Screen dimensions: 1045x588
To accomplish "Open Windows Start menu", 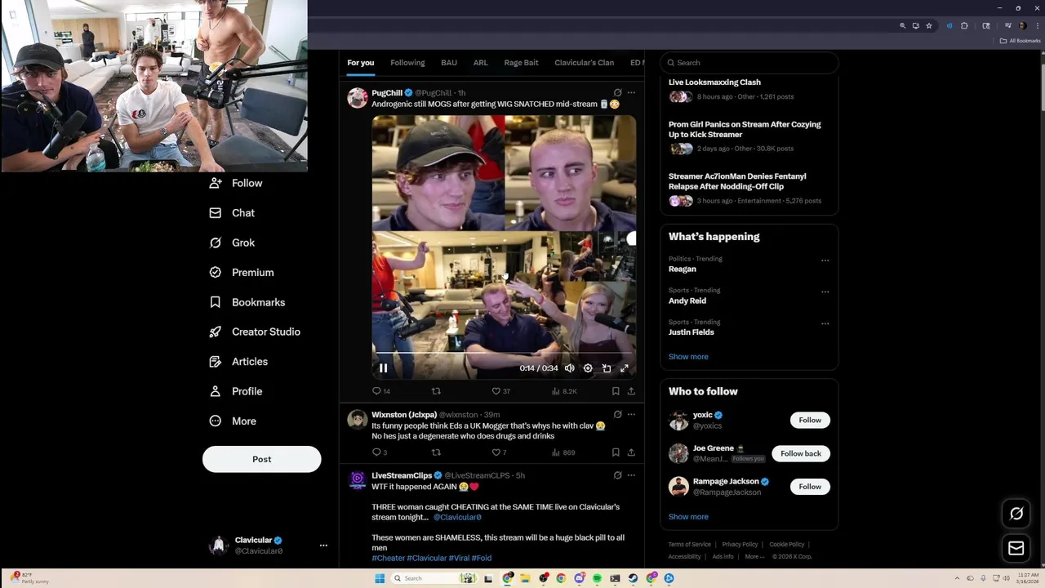I will 380,578.
